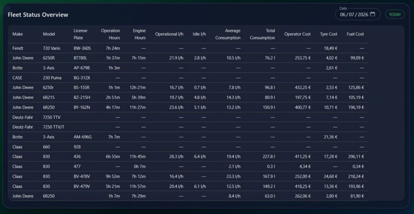Click idle value 4.8 l/h
The width and height of the screenshot is (414, 214).
(x=200, y=98)
